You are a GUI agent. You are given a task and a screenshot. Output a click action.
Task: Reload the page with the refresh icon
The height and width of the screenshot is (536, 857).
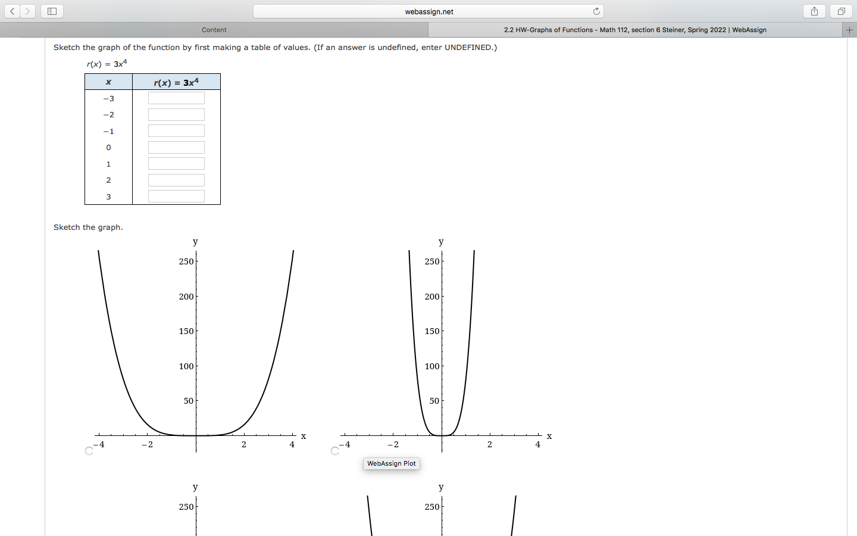pyautogui.click(x=596, y=11)
